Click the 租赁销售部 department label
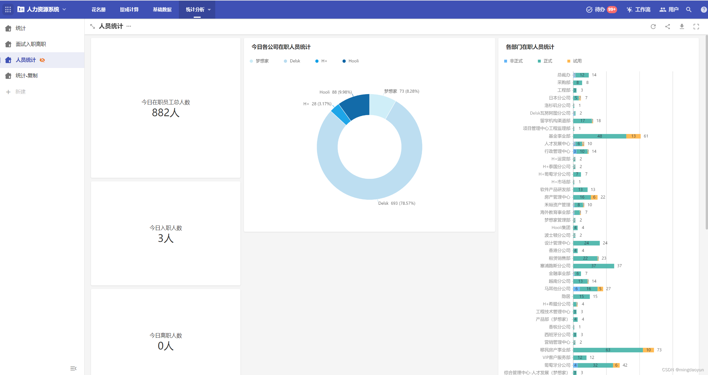708x375 pixels. [559, 258]
